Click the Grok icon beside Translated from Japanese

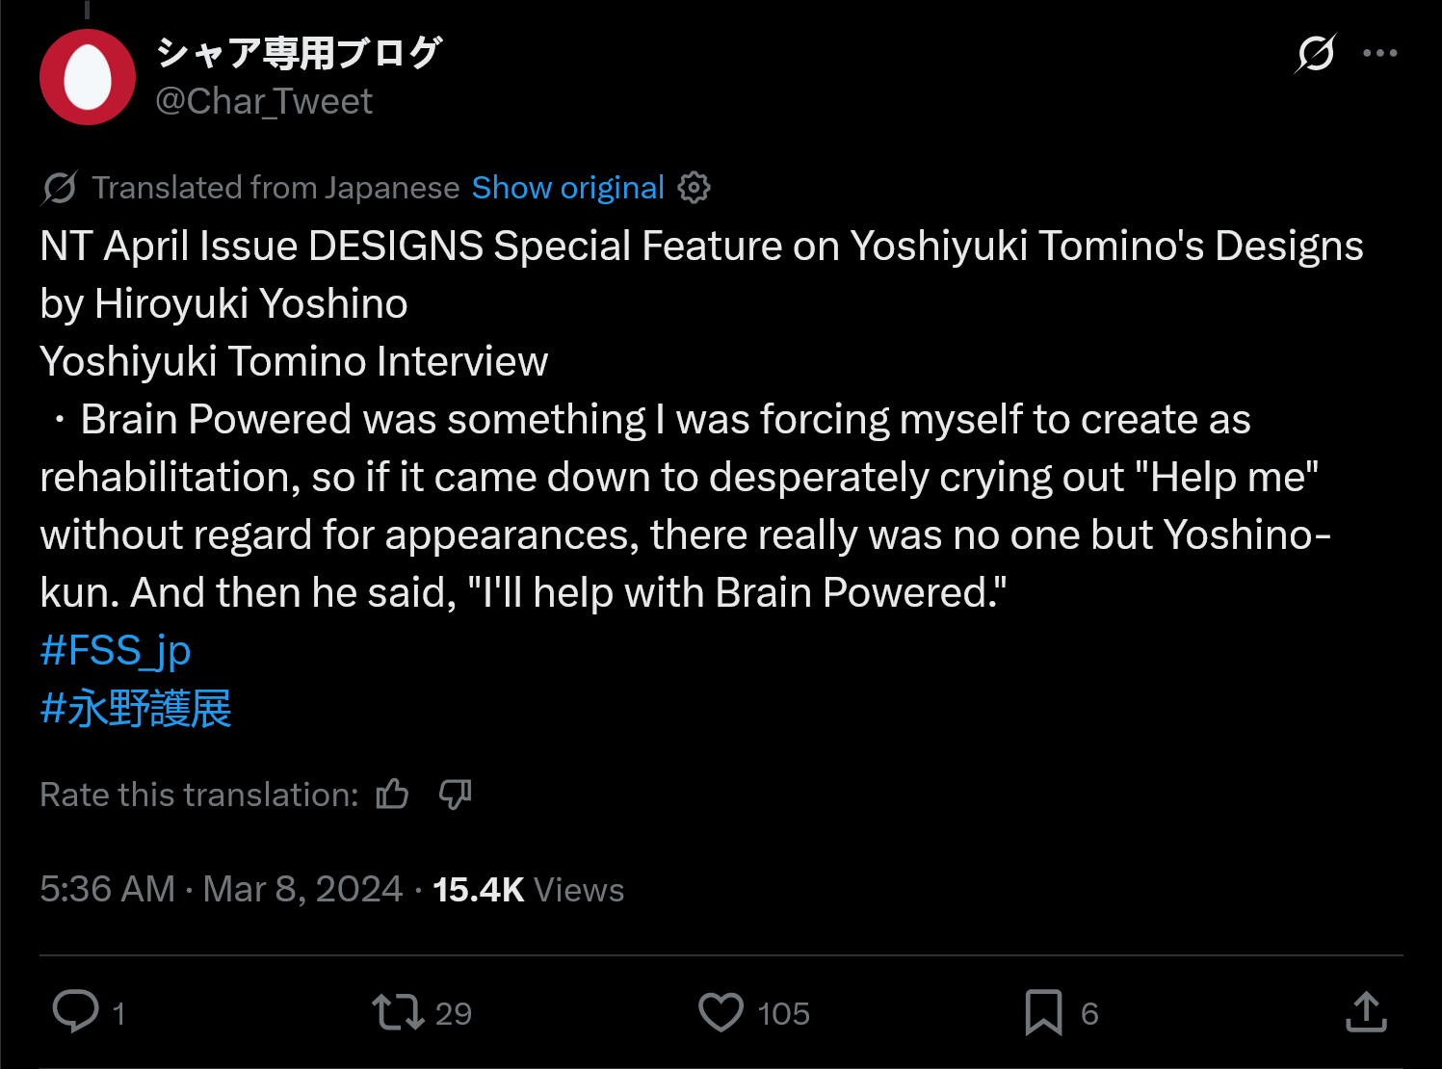(59, 188)
